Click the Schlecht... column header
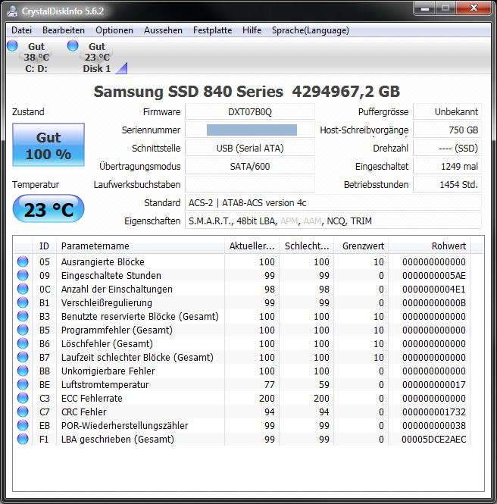The width and height of the screenshot is (497, 504). (x=307, y=246)
